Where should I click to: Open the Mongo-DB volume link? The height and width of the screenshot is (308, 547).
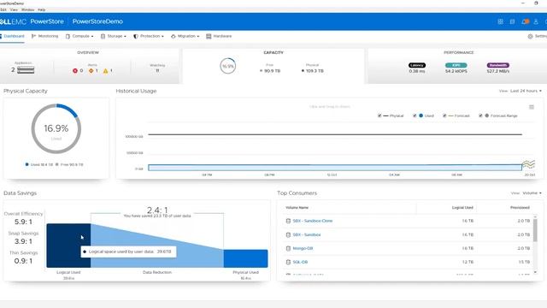pos(303,248)
